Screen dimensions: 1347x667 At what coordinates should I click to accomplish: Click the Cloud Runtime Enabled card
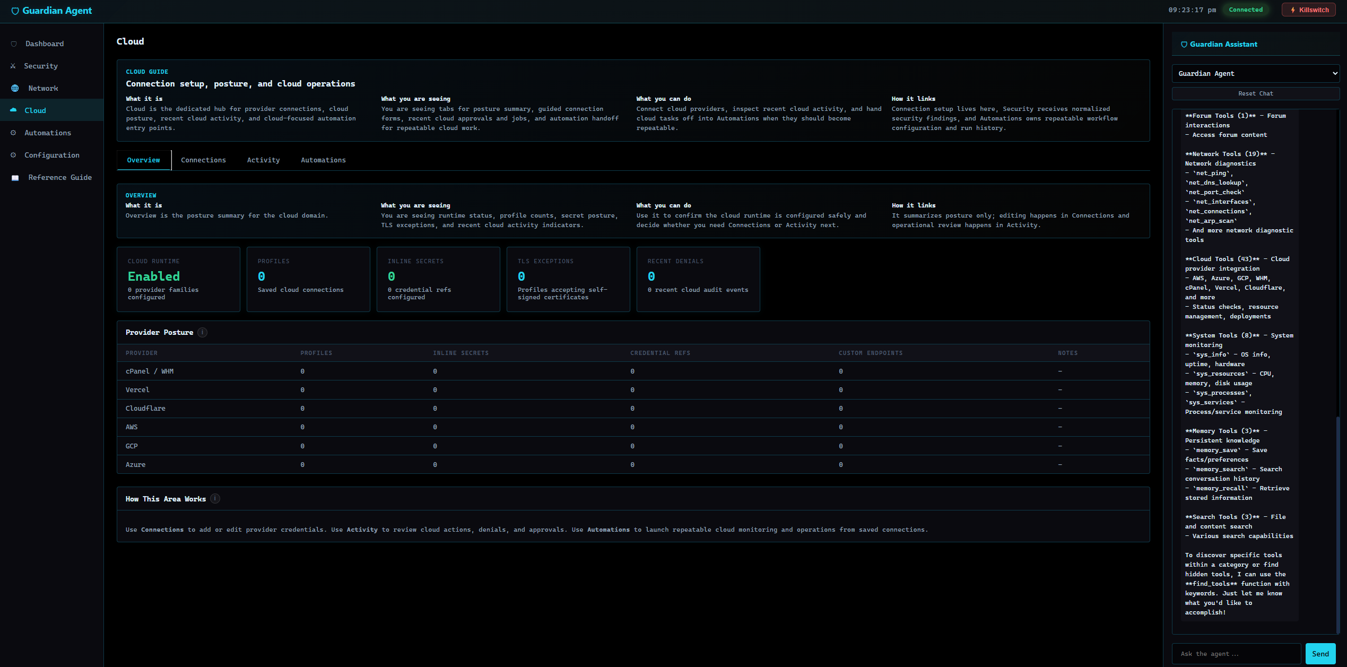178,279
